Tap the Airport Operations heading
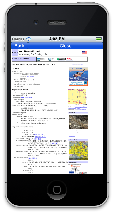This screenshot has height=214, width=114. 20,89
